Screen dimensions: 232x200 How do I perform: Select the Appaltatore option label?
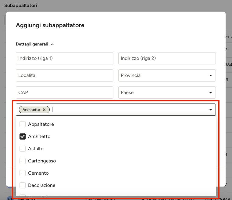tap(41, 124)
